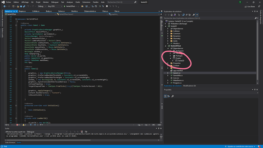Screen dimensions: 263x148
Task: Expand the TKSkeleton project node
Action: 165,24
